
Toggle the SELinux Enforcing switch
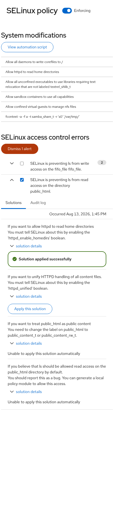click(67, 11)
